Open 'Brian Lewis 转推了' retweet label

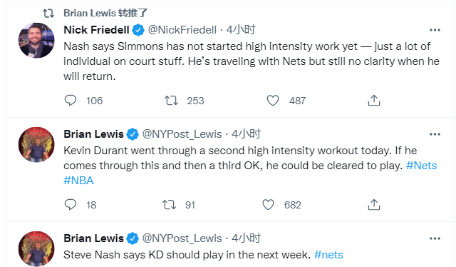click(105, 13)
